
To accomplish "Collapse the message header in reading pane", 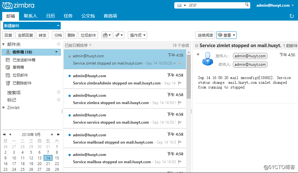I will point(197,46).
